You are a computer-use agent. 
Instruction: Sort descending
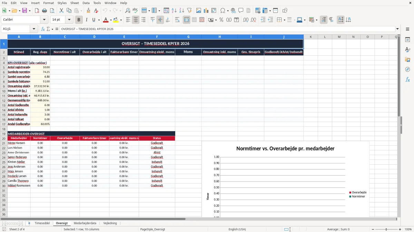point(181,11)
